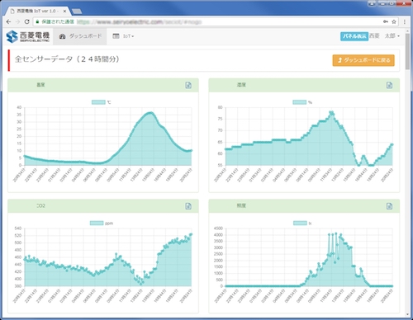Open the Chrome three-dot menu

pos(404,21)
